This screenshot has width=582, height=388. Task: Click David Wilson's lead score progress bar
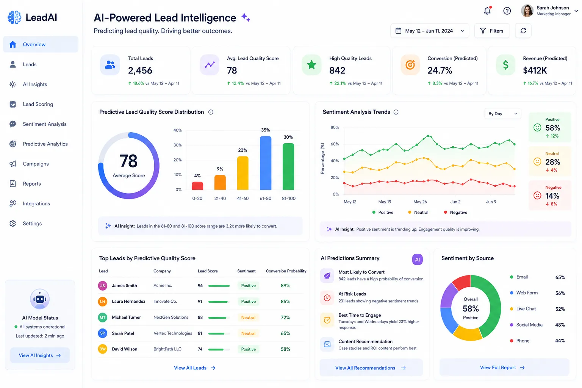[219, 349]
